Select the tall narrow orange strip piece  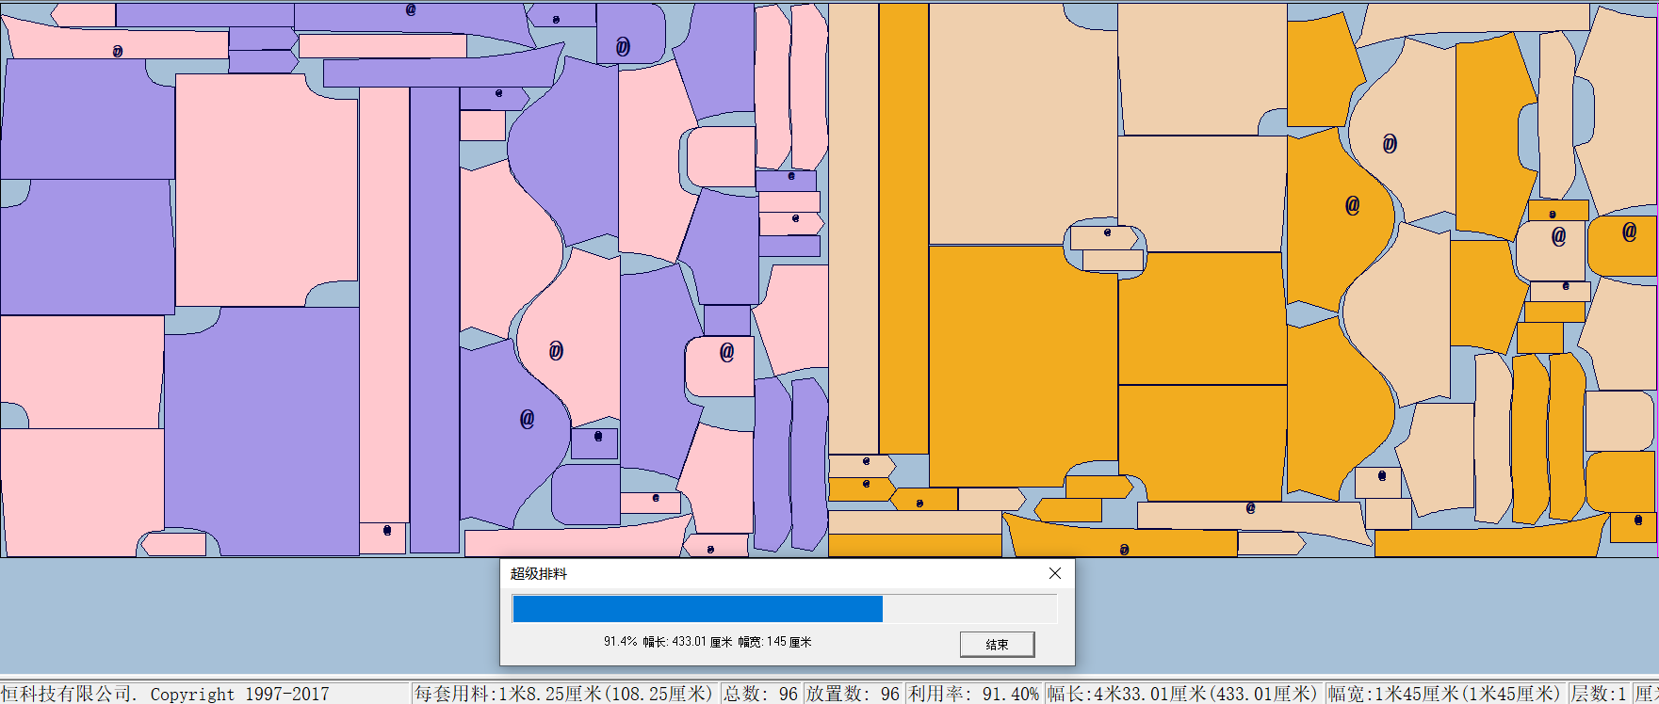coord(903,226)
